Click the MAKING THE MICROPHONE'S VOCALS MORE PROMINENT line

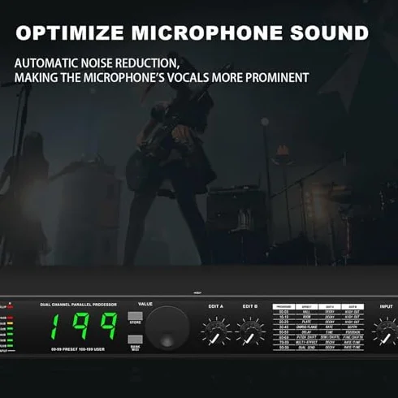pos(162,78)
